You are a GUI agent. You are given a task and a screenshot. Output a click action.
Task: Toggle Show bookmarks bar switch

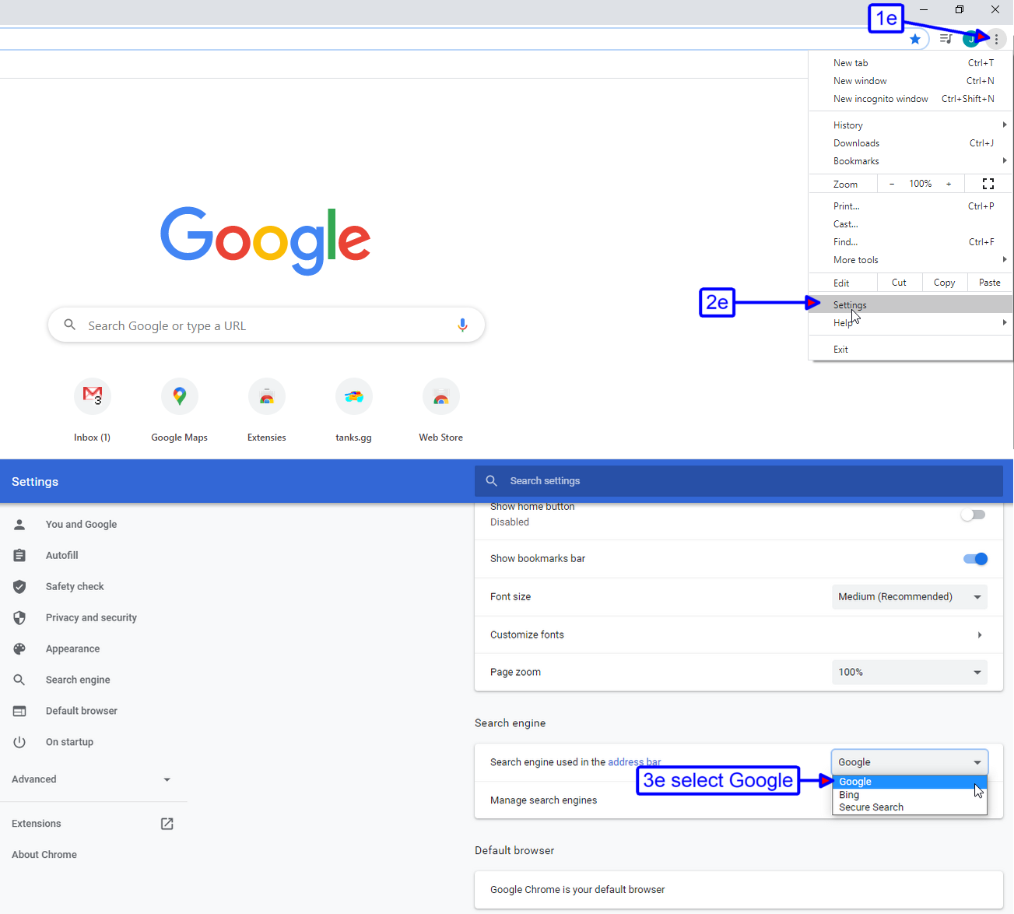[x=975, y=558]
